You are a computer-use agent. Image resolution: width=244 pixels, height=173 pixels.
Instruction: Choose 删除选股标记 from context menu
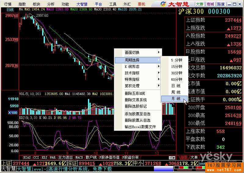point(138,106)
